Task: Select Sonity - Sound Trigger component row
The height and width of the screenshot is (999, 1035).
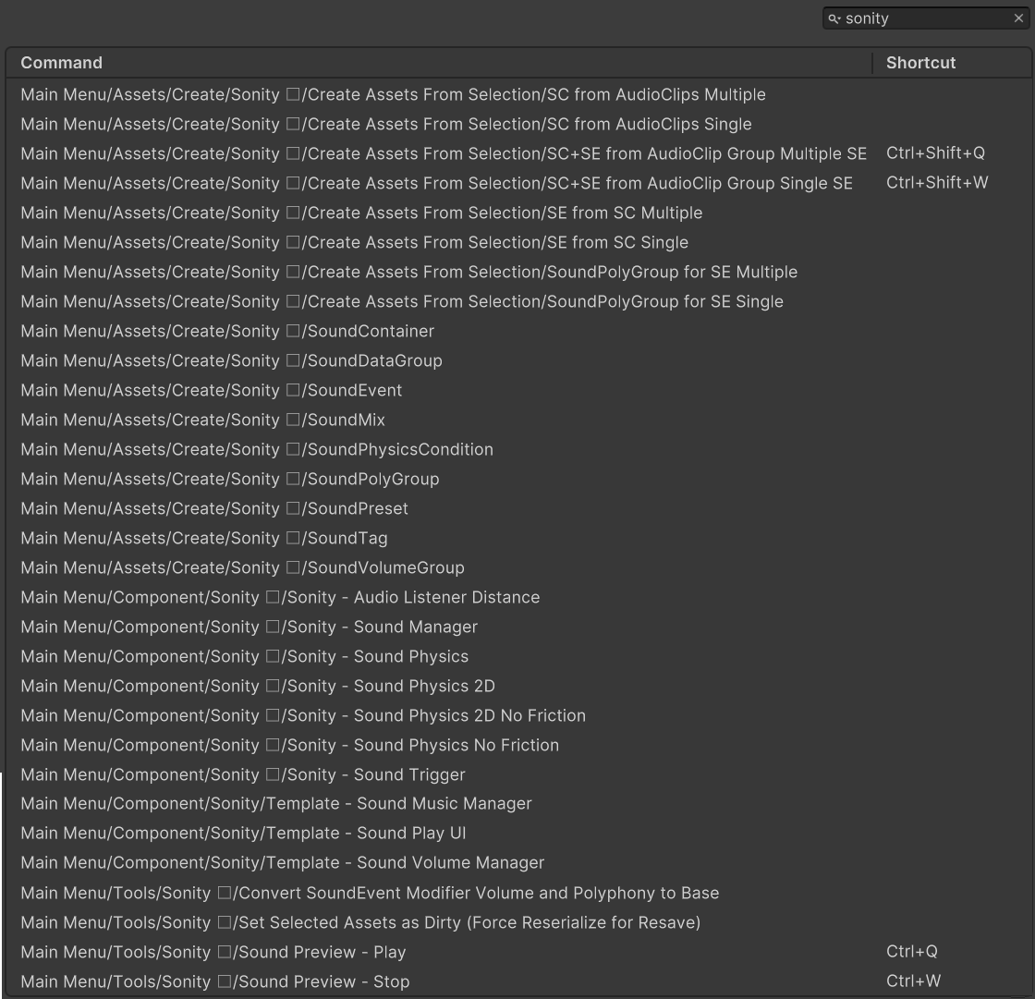Action: [517, 774]
